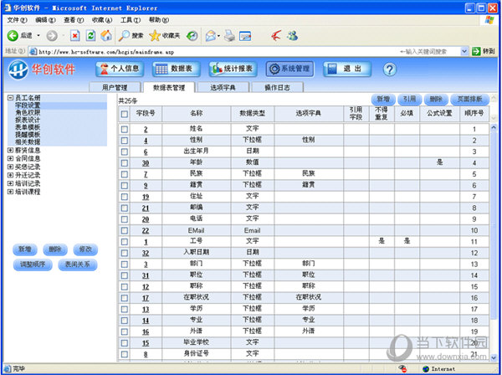Open field number 30 link
This screenshot has height=375, width=502.
point(146,163)
